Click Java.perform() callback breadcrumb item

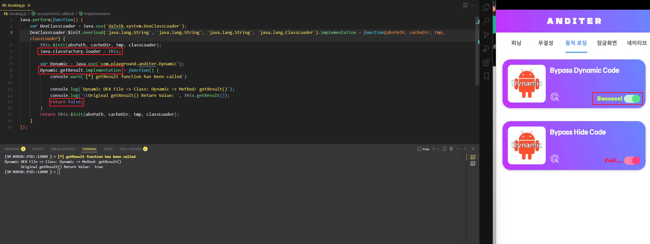tap(55, 14)
